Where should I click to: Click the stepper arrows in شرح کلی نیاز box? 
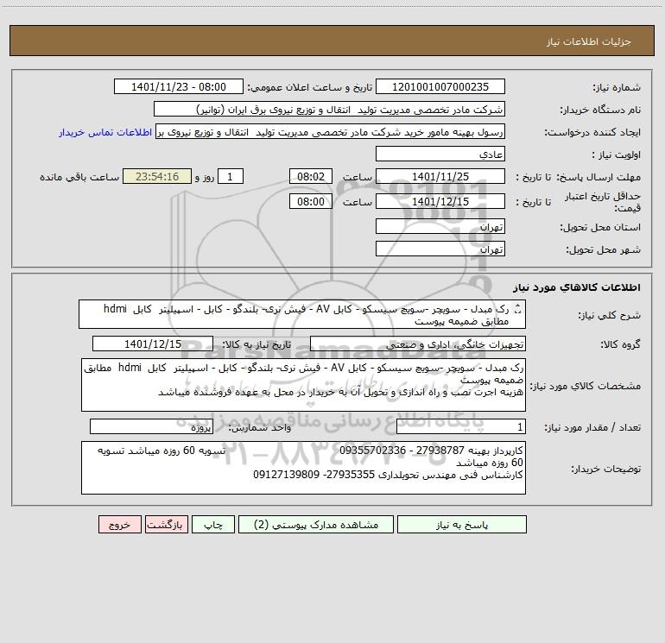[x=517, y=310]
